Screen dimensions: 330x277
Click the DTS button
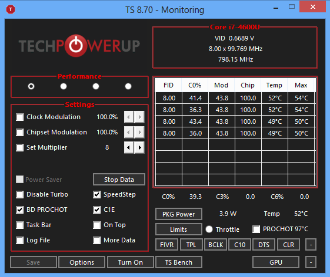[264, 245]
